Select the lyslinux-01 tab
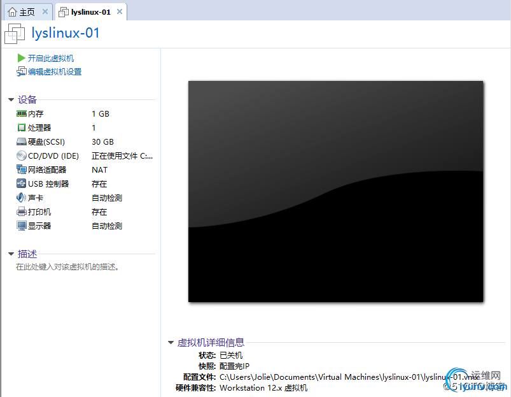 click(90, 12)
